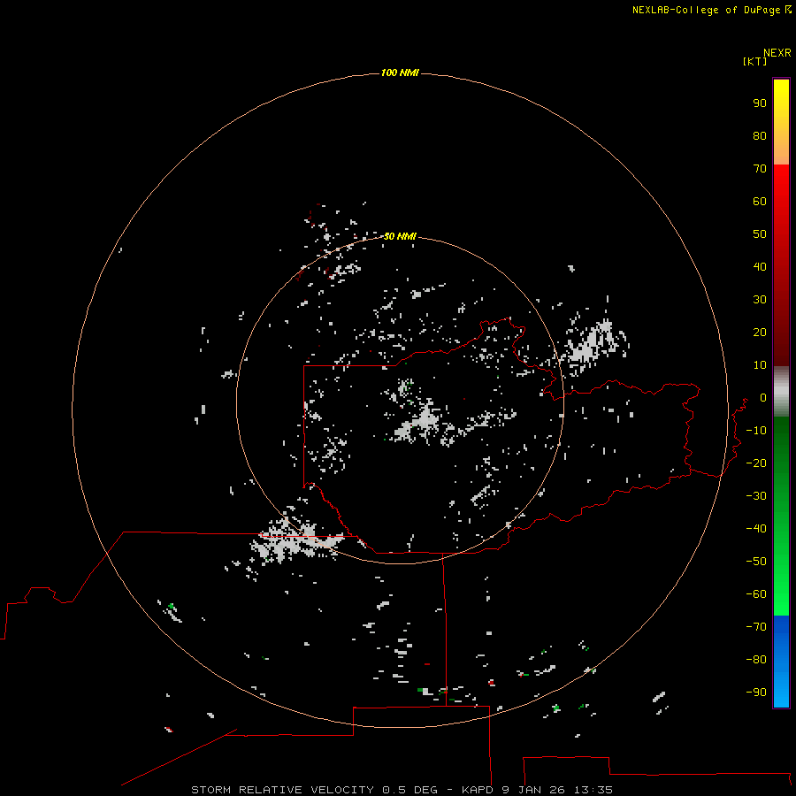796x796 pixels.
Task: Pick the gray zero-velocity band of color bar
Action: point(781,392)
